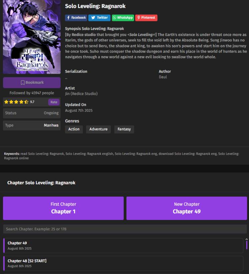The width and height of the screenshot is (249, 274).
Task: Select the Adventure genre tag
Action: pos(99,129)
